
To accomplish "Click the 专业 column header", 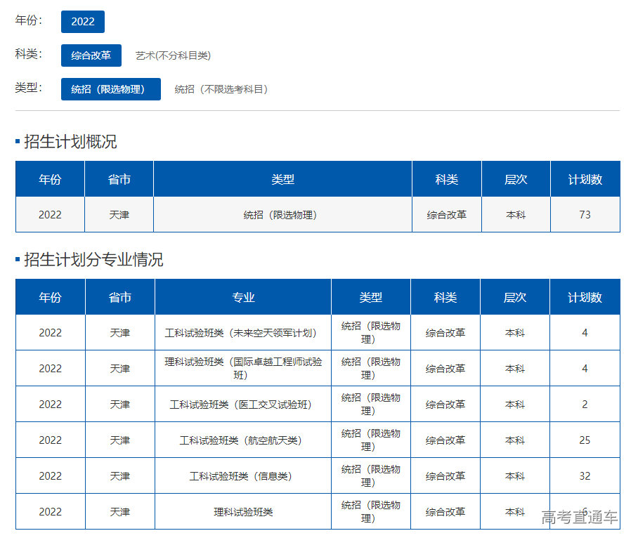I will point(243,297).
